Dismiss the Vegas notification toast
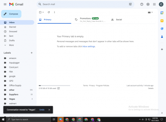Screen dimensions: 166x122 click(49, 110)
